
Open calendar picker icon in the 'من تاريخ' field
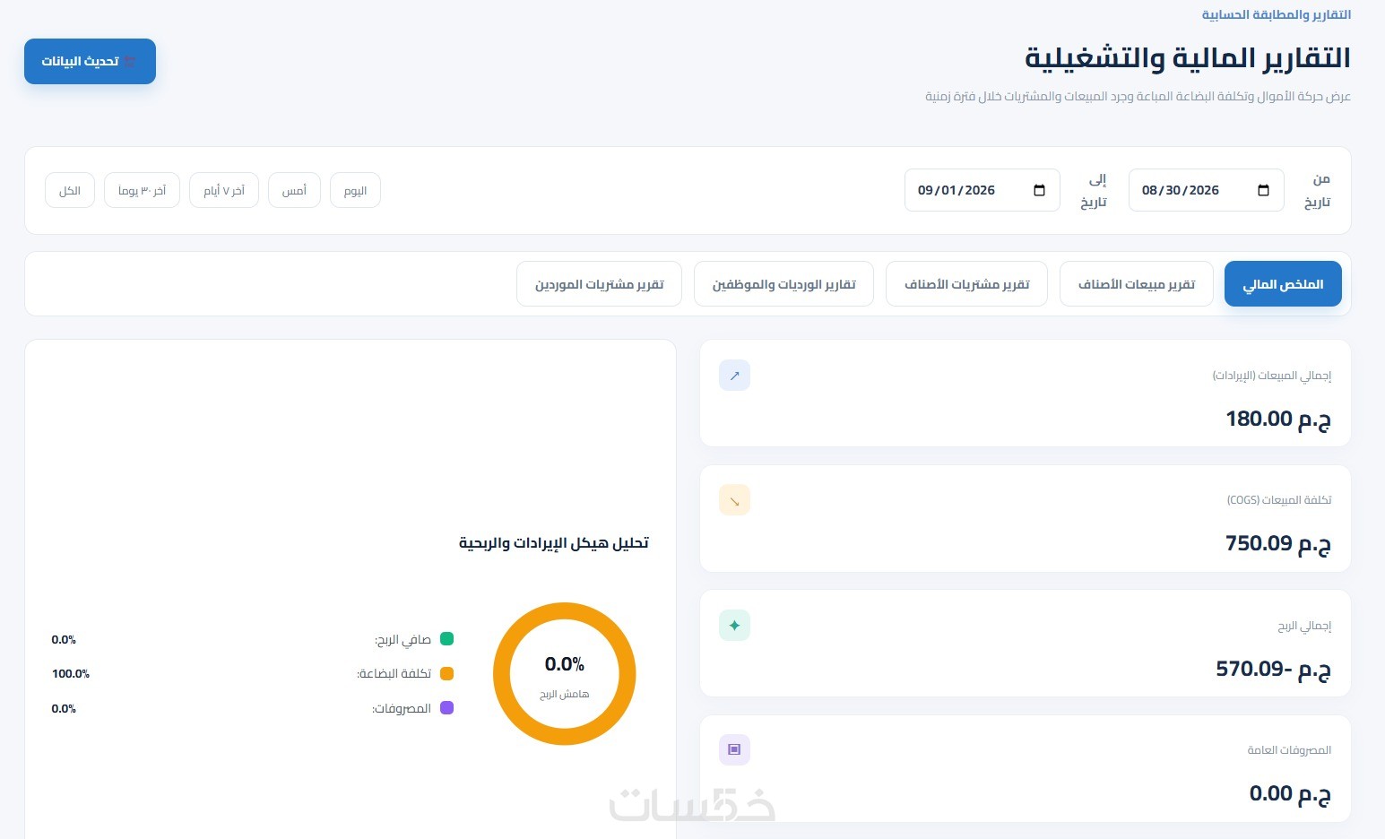1263,190
